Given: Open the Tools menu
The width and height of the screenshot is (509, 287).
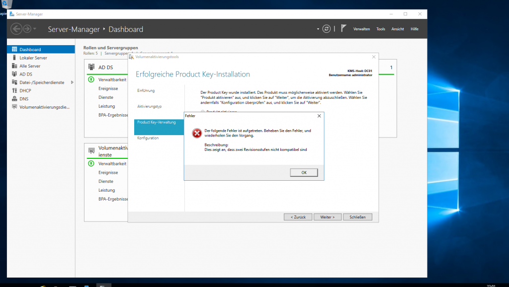Looking at the screenshot, I should tap(381, 29).
